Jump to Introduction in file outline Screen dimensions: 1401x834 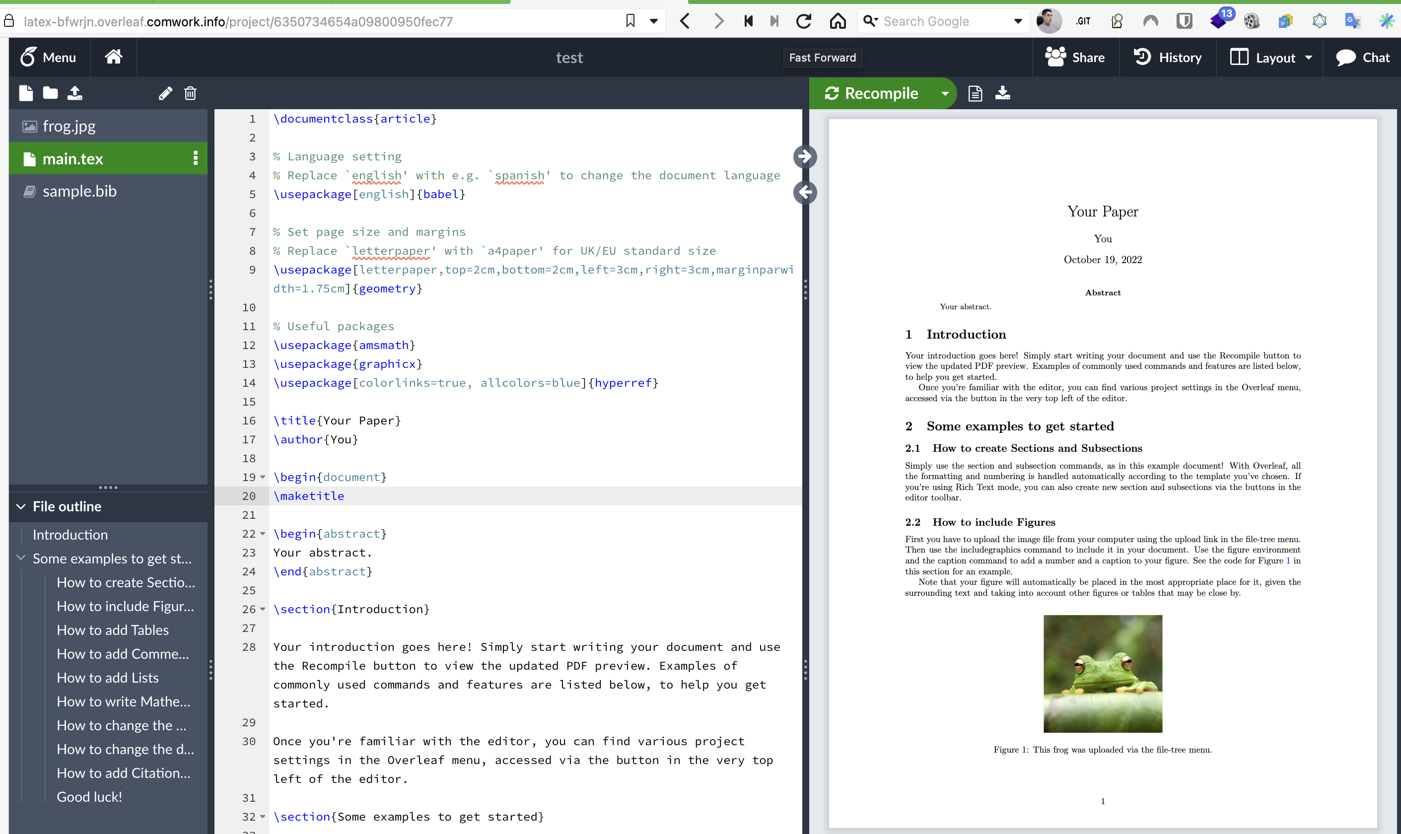click(70, 535)
